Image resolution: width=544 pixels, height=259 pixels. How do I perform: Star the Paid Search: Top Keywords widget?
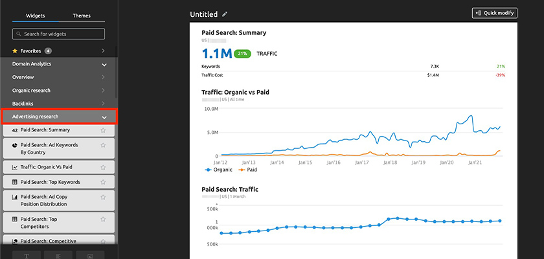[103, 183]
